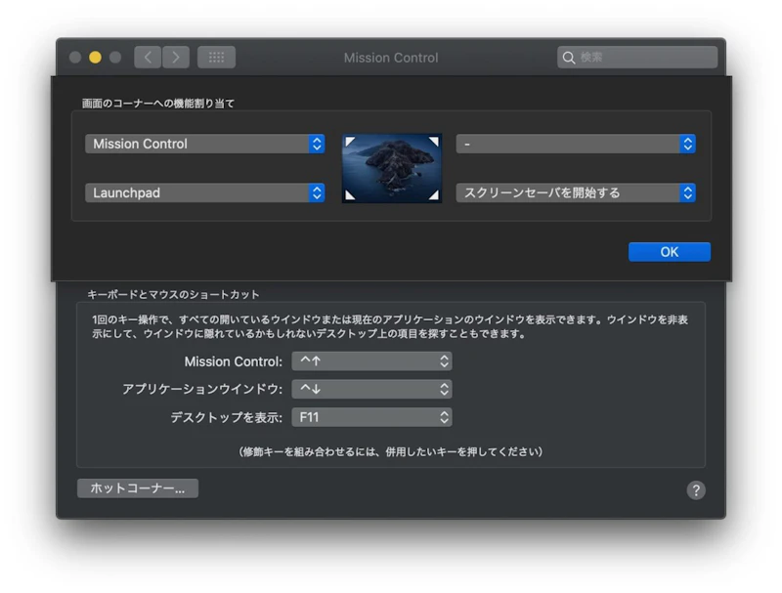
Task: Click the chevrons on the F11 shortcut dropdown
Action: [x=442, y=417]
